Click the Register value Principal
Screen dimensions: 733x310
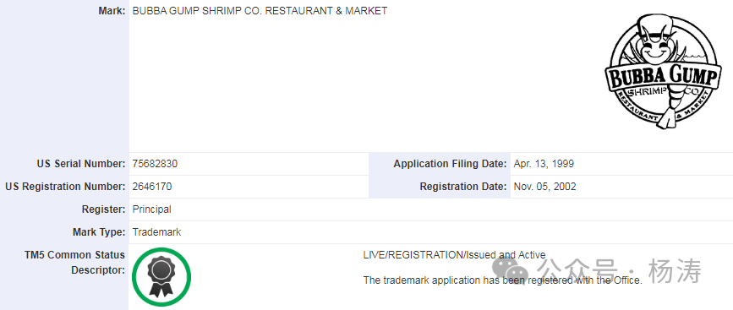point(152,209)
